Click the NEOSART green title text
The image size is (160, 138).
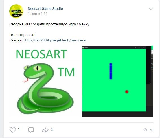41,54
